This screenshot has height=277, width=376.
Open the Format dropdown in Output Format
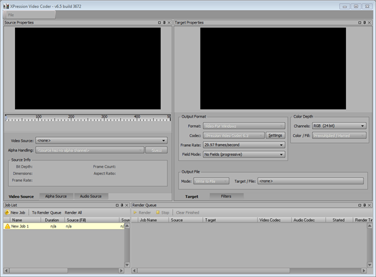[244, 126]
